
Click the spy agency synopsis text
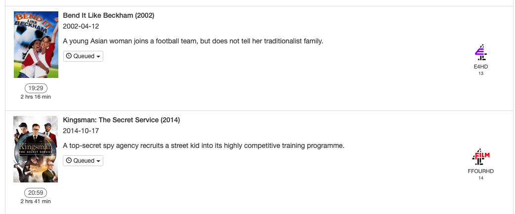coord(203,145)
